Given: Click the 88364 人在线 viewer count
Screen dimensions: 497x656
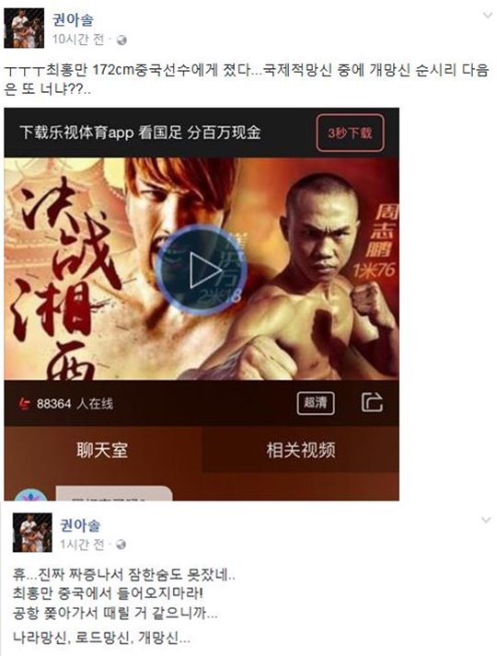Looking at the screenshot, I should point(75,404).
